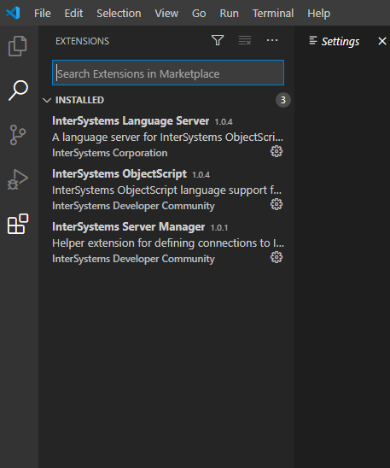This screenshot has height=468, width=390.
Task: Filter extensions using the funnel icon
Action: 218,40
